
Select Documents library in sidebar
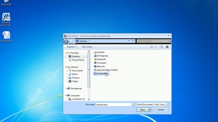click(76, 70)
